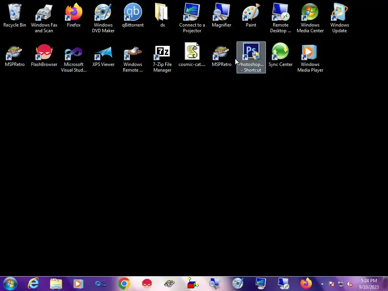Open Visual Studio from taskbar
The width and height of the screenshot is (388, 291).
pos(101,283)
